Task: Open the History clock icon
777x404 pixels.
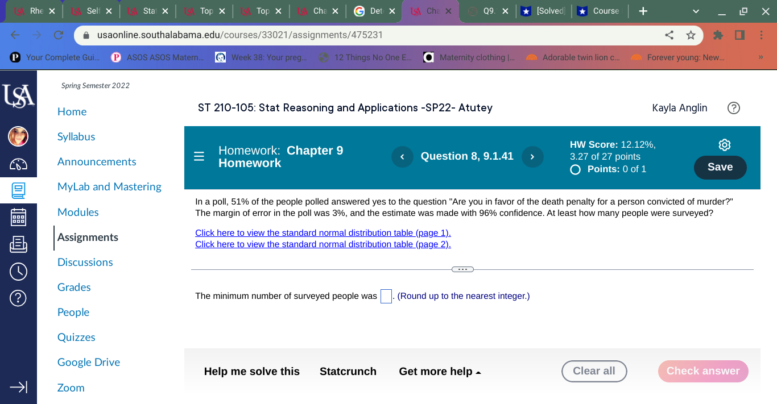Action: pos(18,272)
